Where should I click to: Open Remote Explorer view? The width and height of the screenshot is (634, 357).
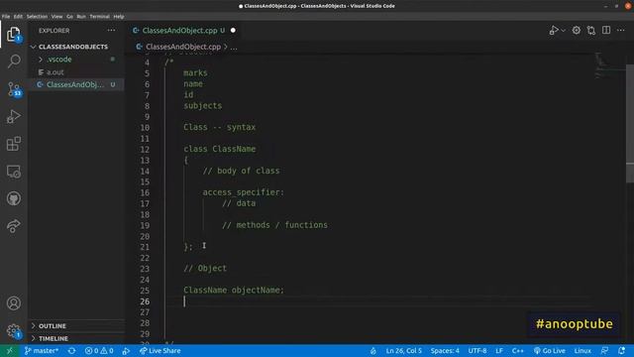point(14,172)
